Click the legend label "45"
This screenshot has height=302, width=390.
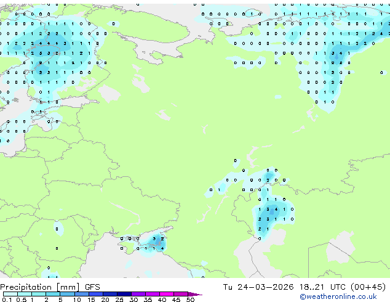click(176, 300)
